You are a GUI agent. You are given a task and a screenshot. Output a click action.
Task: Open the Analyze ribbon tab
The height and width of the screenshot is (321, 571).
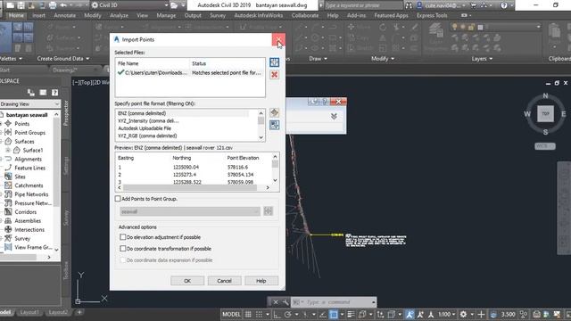click(119, 16)
